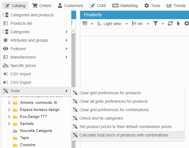The width and height of the screenshot is (189, 148).
Task: Click the add product plus icon
Action: tap(186, 24)
